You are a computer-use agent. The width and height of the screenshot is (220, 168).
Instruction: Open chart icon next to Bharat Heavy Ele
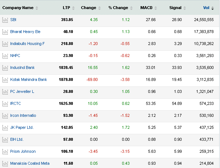coord(5,32)
